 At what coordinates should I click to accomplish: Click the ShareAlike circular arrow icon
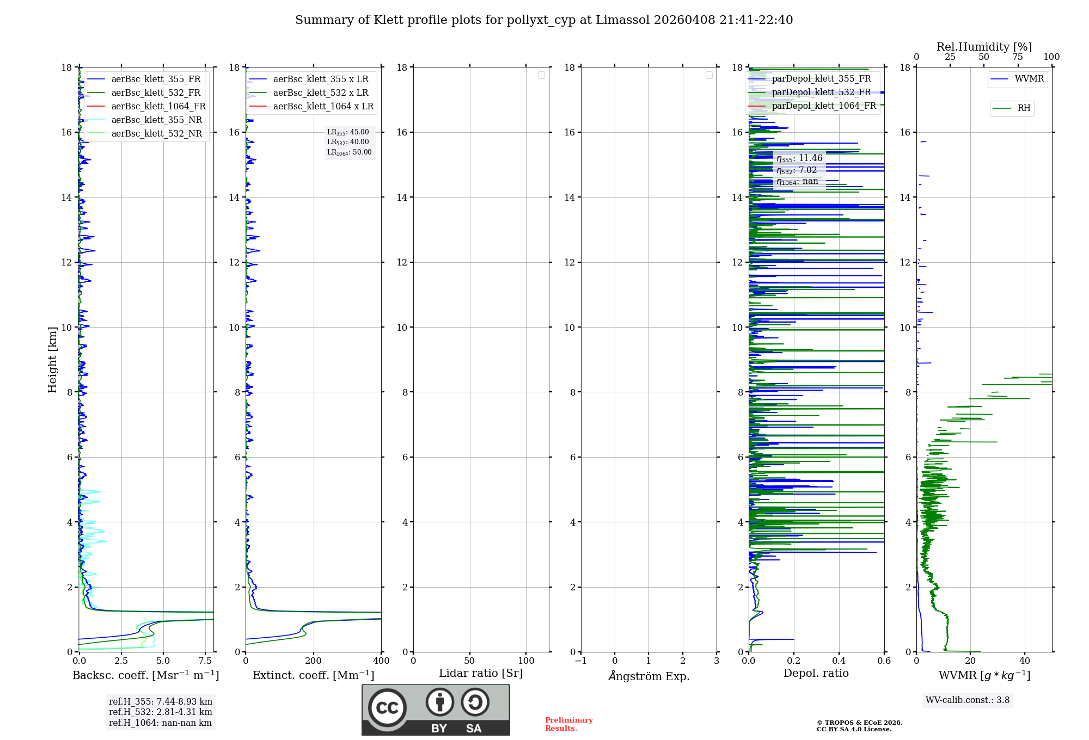coord(475,702)
